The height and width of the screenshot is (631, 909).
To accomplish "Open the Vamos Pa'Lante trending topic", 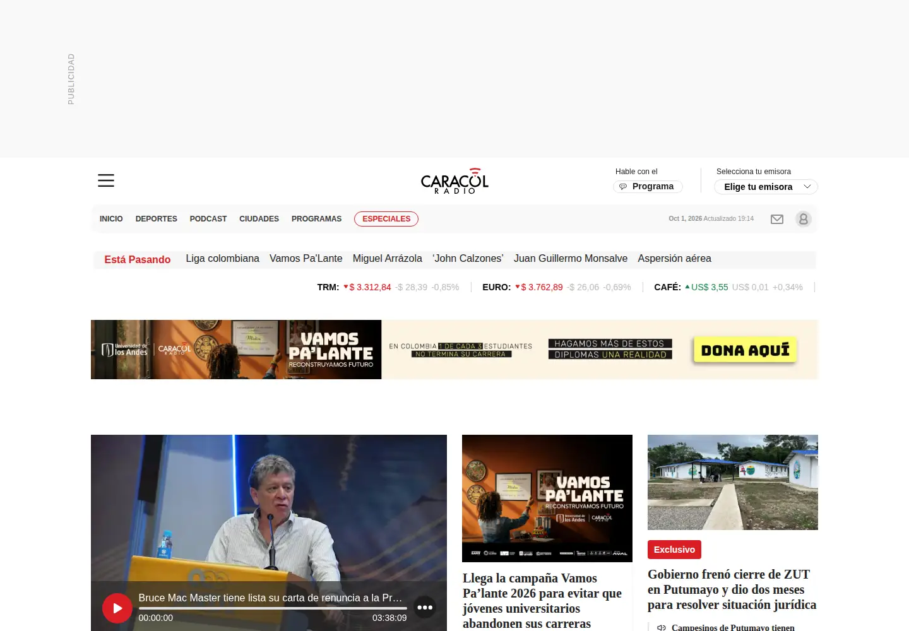I will point(306,259).
